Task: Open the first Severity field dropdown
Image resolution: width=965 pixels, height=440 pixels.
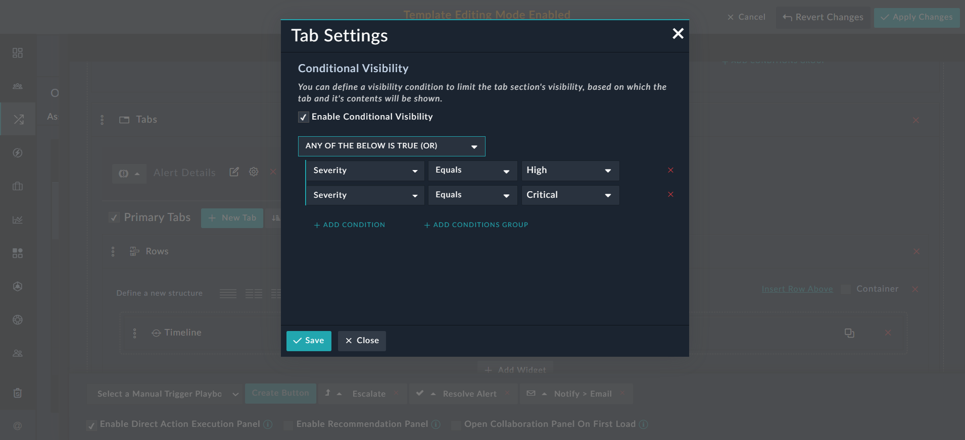Action: pyautogui.click(x=365, y=171)
